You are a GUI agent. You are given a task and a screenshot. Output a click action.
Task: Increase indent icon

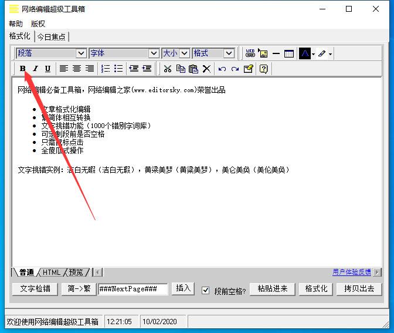147,69
